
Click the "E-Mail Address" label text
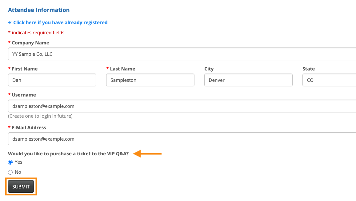click(29, 128)
